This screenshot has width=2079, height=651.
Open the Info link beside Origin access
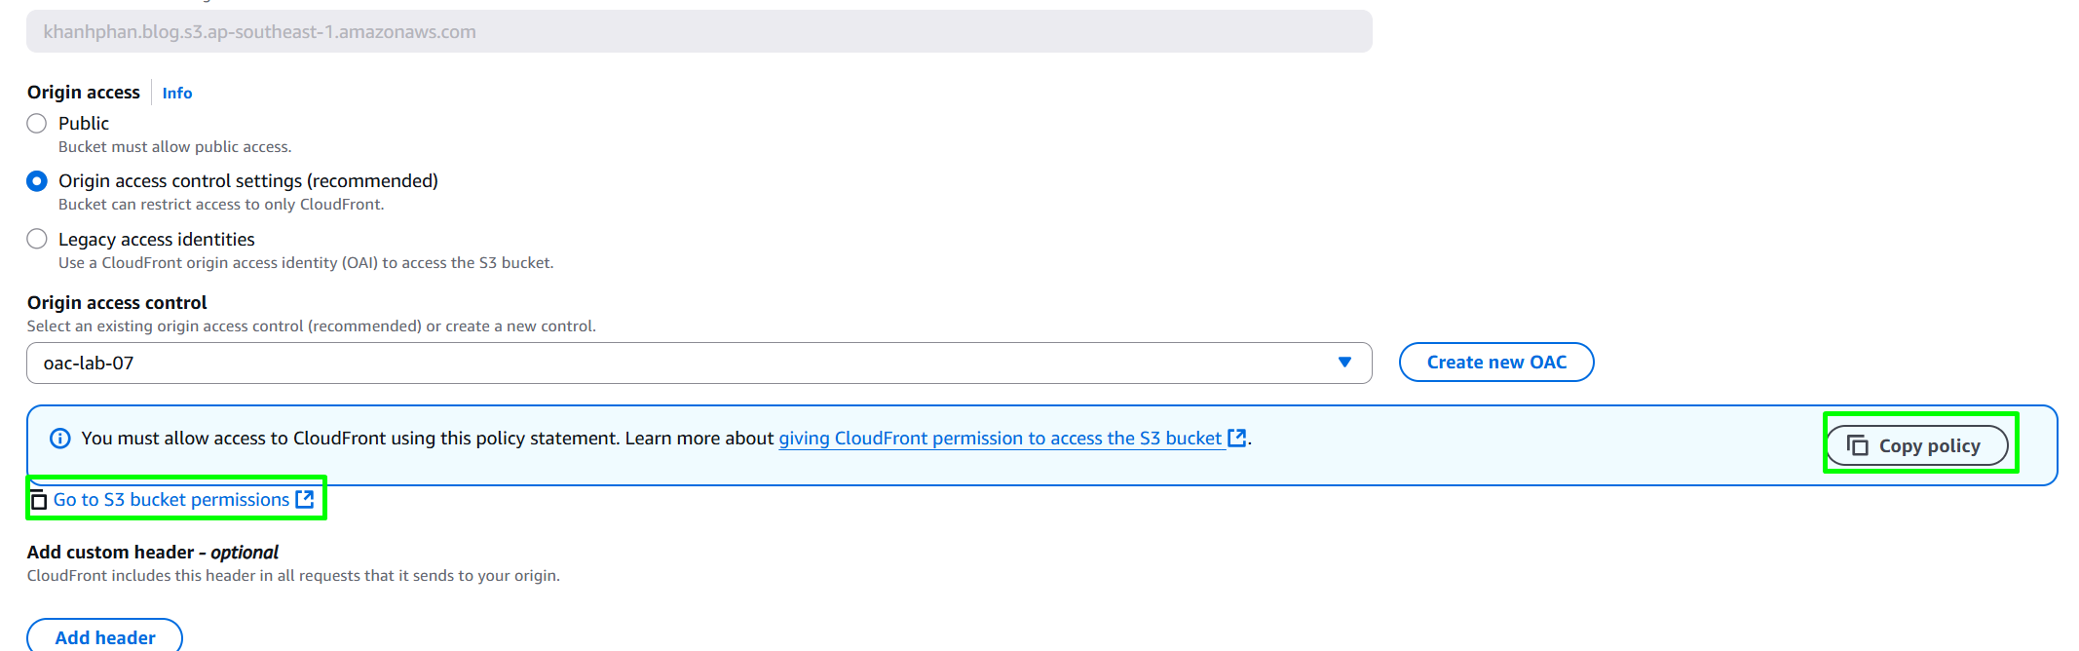click(x=177, y=93)
